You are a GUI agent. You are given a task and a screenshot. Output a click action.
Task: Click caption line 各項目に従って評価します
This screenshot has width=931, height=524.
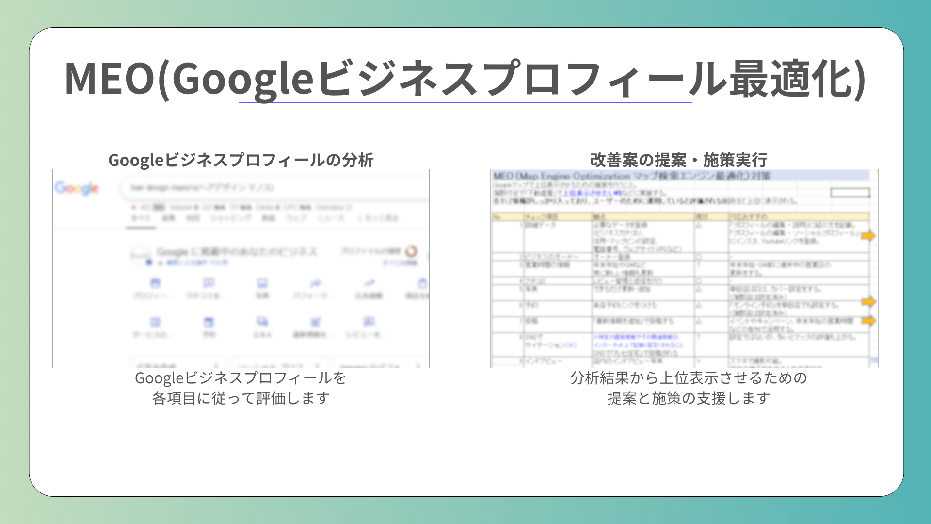click(x=241, y=398)
